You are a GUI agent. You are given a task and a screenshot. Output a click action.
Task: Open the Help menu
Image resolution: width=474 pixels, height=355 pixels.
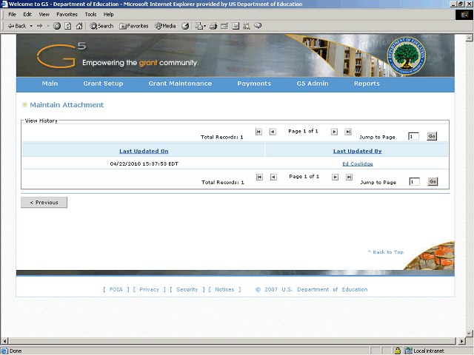108,14
